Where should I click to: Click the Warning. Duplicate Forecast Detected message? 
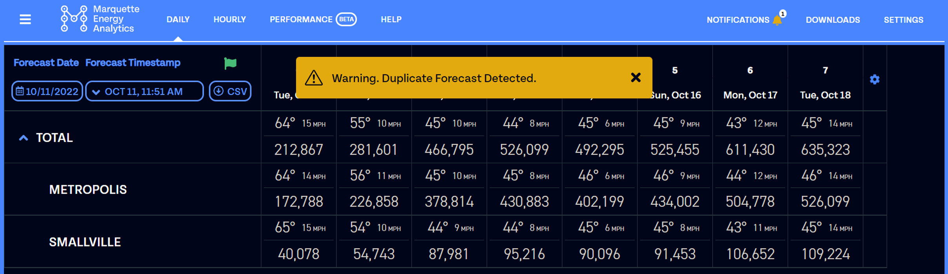(434, 78)
